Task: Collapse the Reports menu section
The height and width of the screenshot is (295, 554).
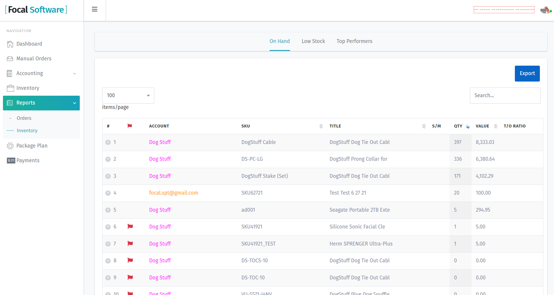Action: (x=74, y=103)
